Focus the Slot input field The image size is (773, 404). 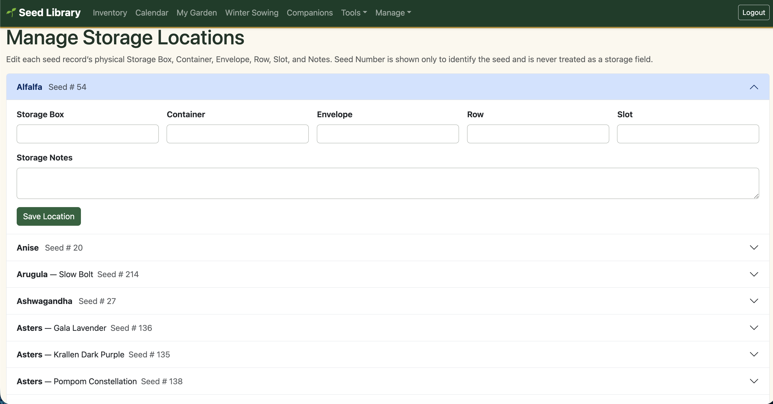click(688, 134)
